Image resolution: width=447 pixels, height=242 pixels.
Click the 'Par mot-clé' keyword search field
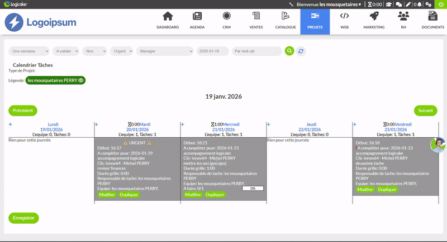tap(256, 51)
